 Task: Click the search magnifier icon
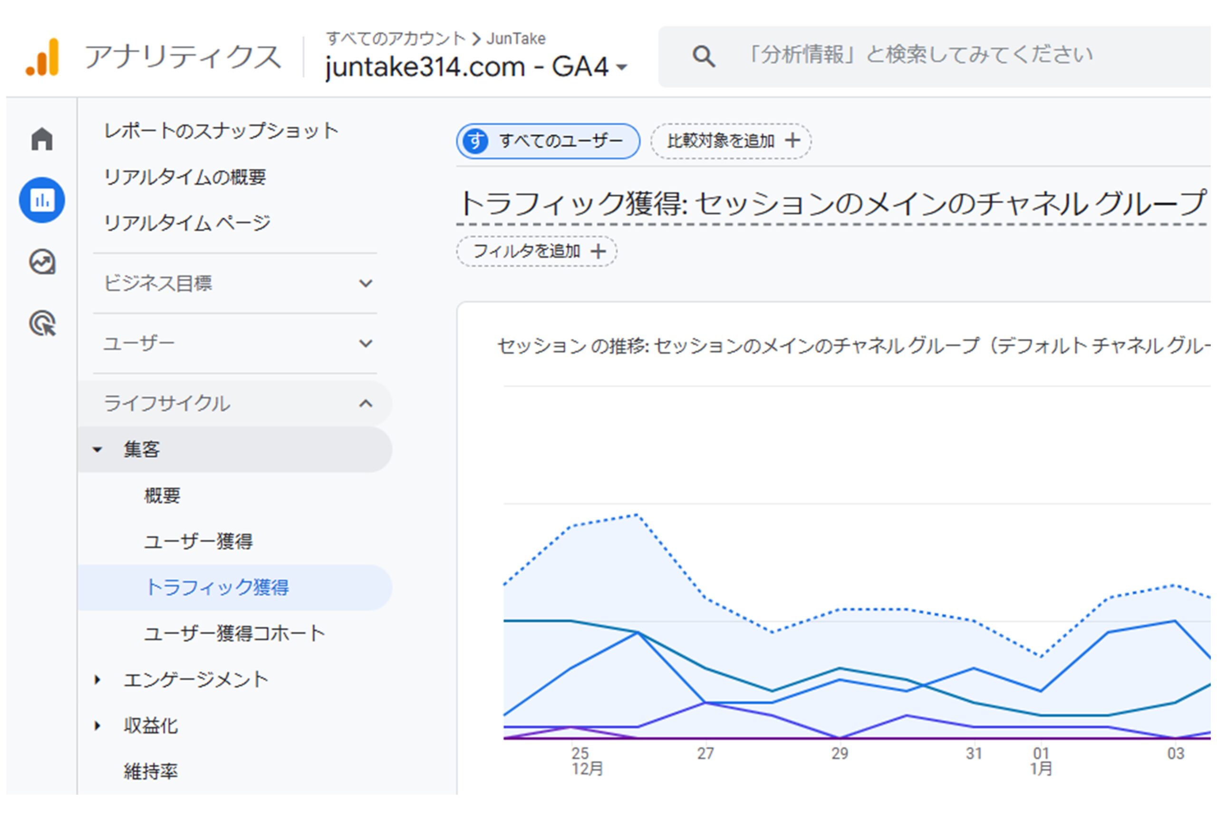[704, 56]
